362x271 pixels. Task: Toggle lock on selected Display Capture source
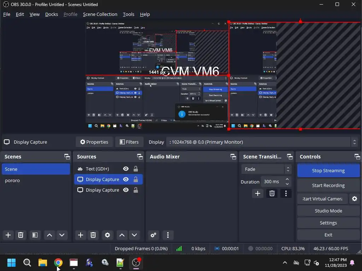136,179
